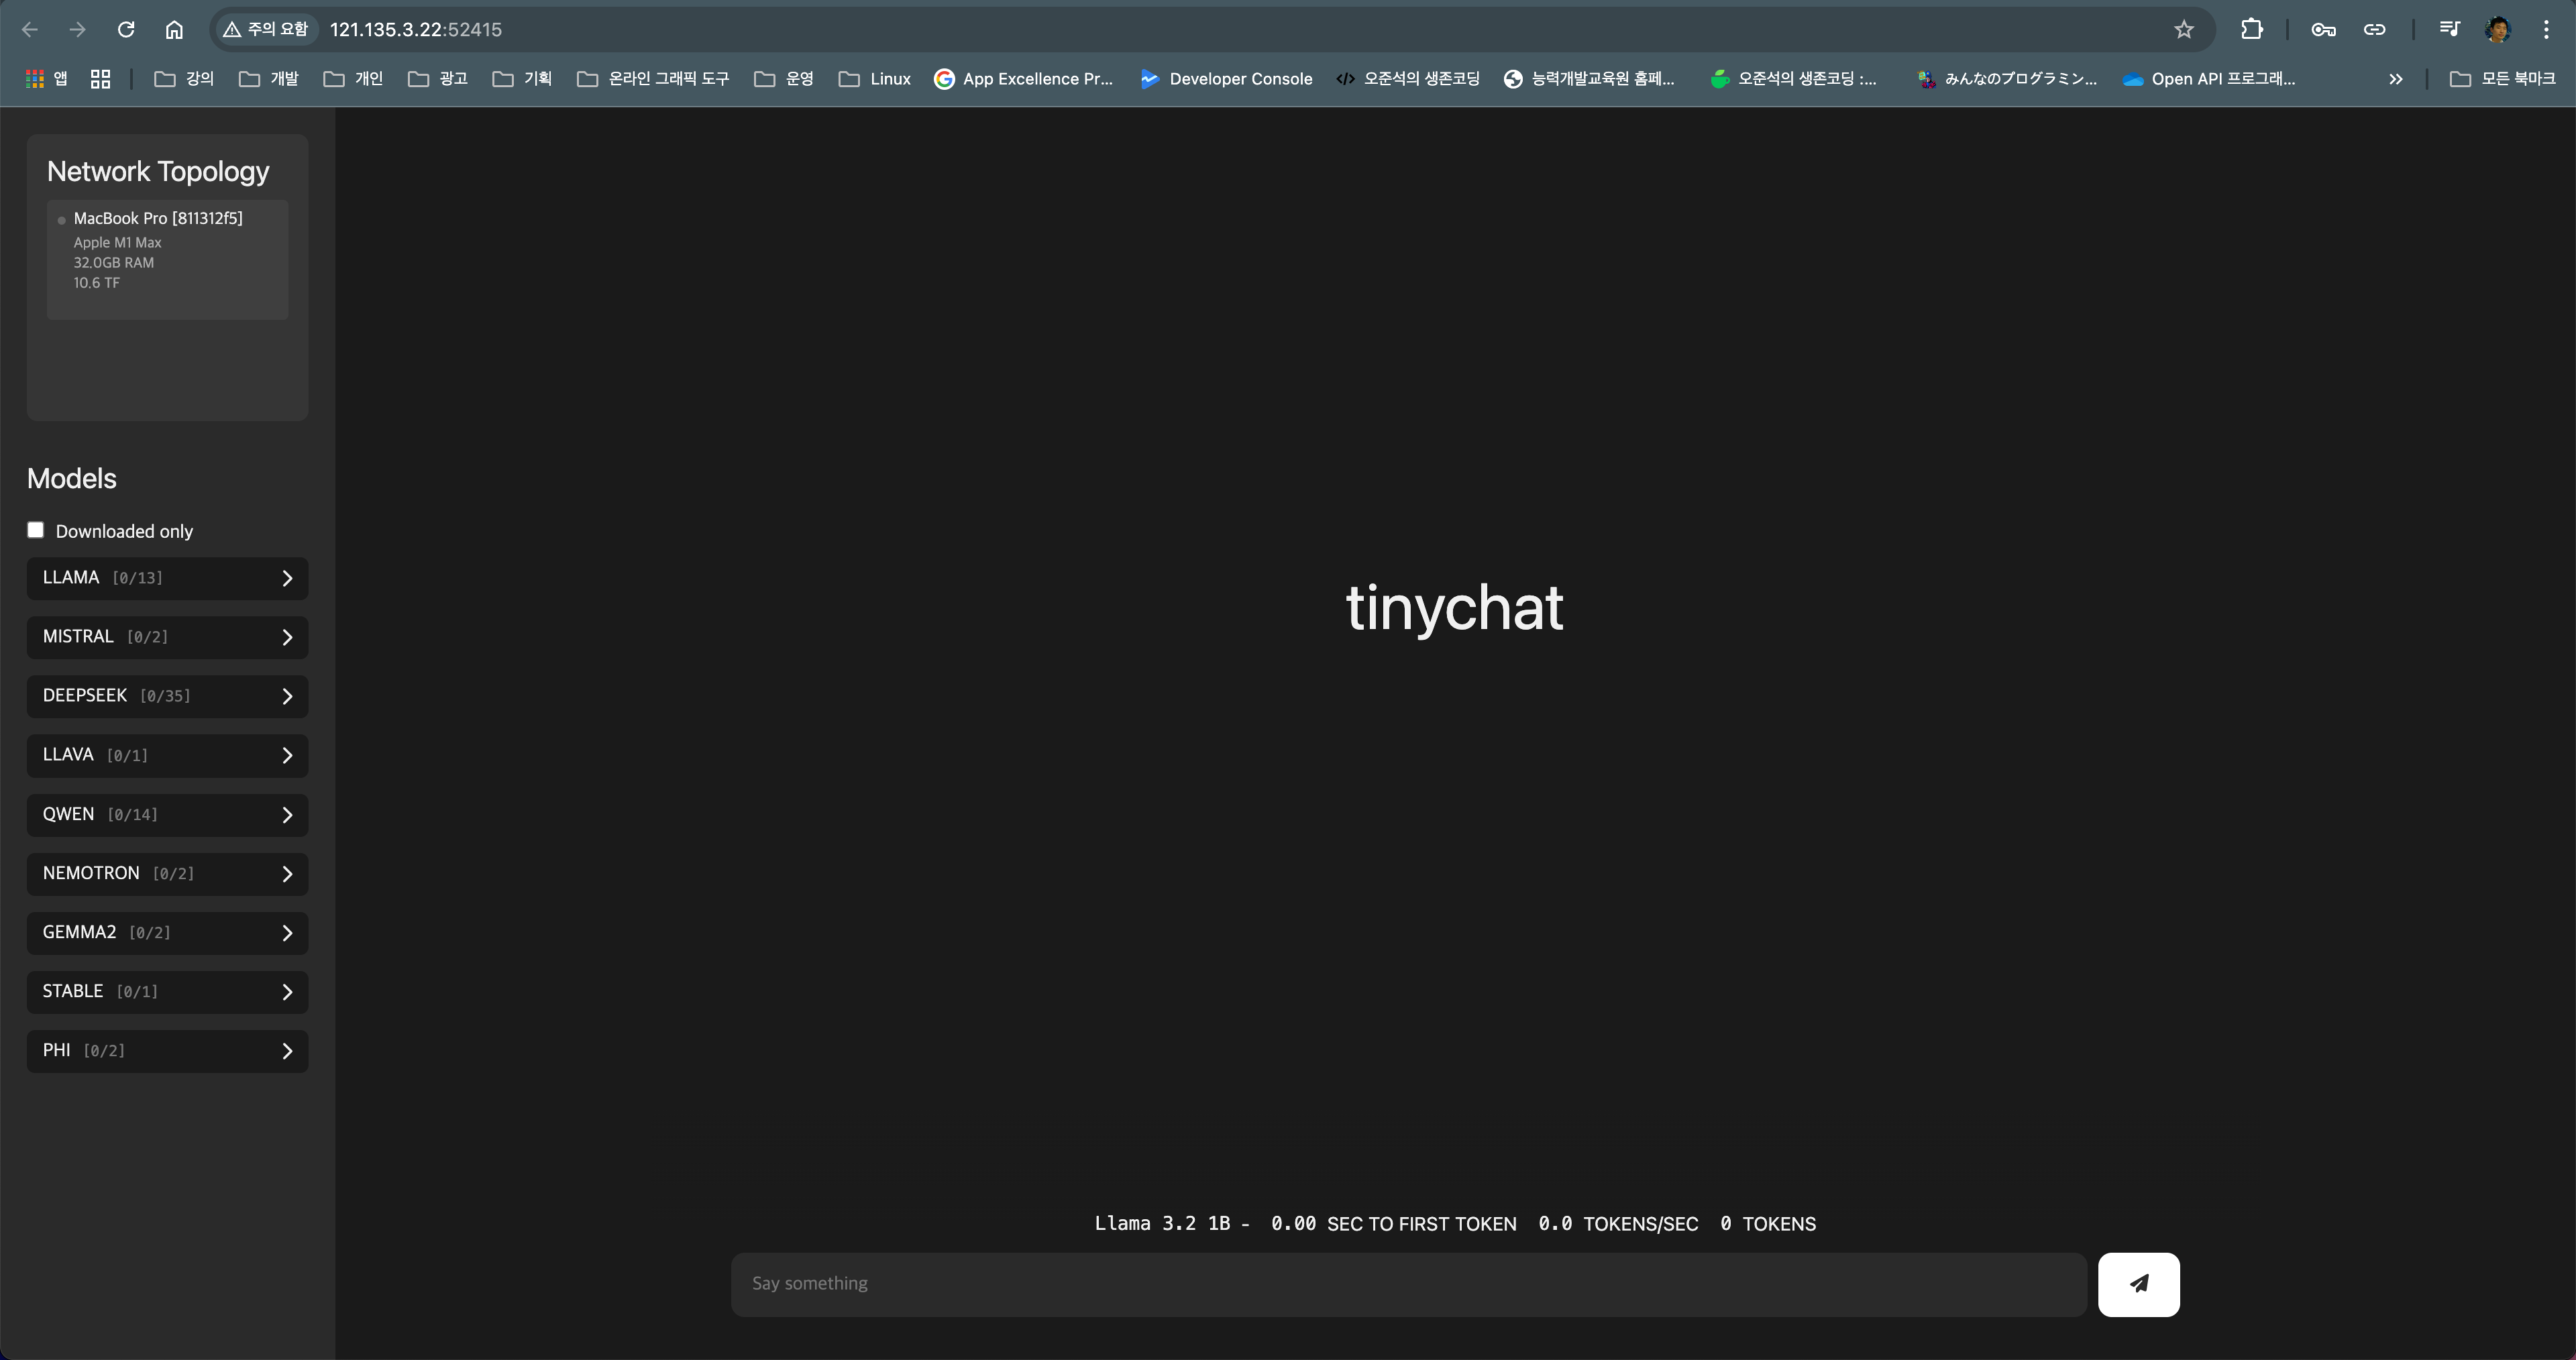Image resolution: width=2576 pixels, height=1360 pixels.
Task: Open the 광고 bookmark folder
Action: pos(438,79)
